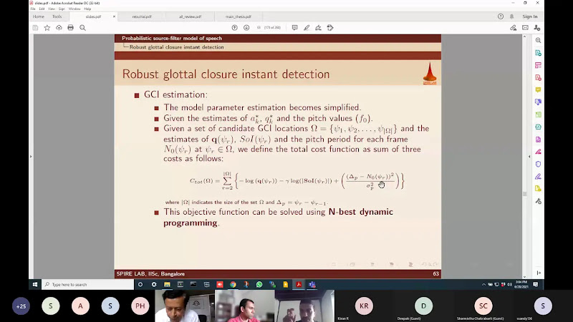This screenshot has width=573, height=322.
Task: Select participant avatar SC
Action: [483, 306]
